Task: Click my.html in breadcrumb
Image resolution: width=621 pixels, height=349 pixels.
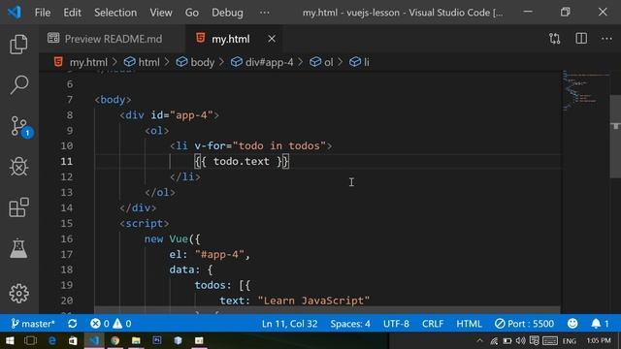Action: click(x=88, y=62)
